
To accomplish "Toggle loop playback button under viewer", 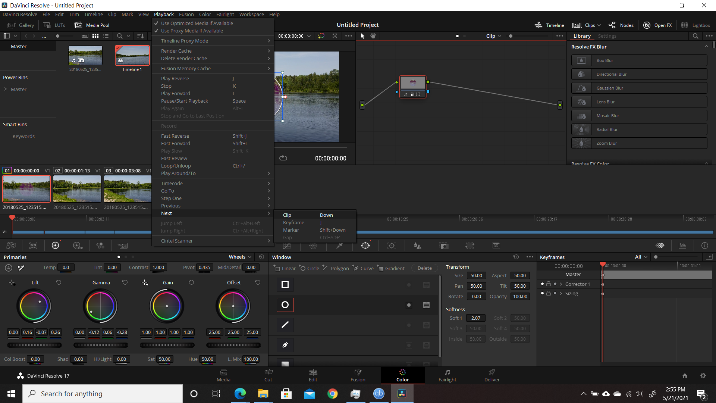I will 283,158.
